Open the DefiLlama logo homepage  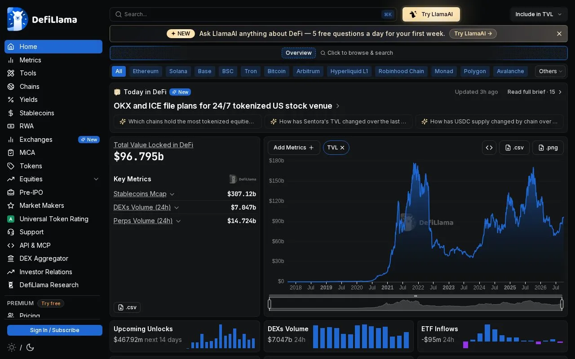tap(42, 19)
